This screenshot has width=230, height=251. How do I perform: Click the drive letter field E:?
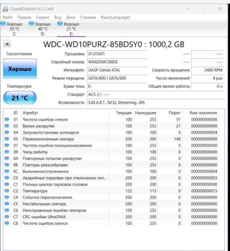(117, 86)
